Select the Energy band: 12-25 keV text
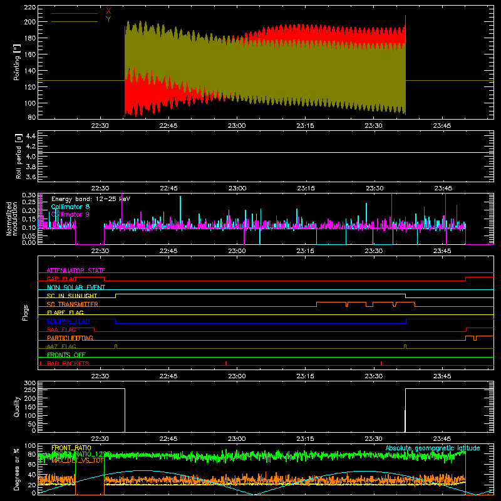The width and height of the screenshot is (501, 501). (91, 199)
